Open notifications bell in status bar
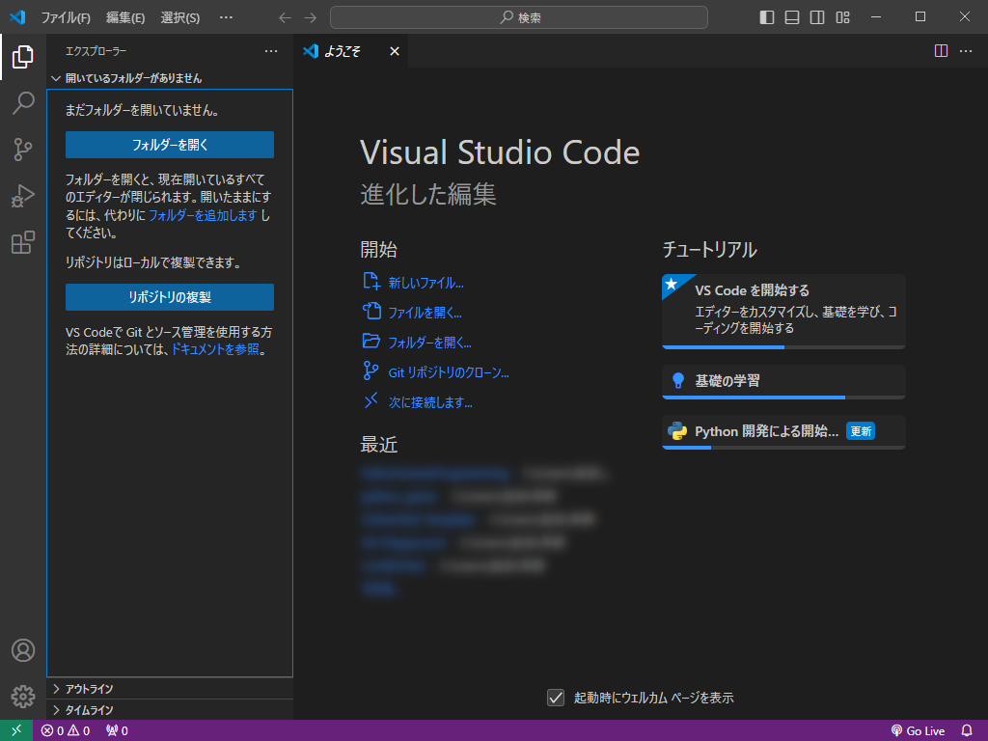 pyautogui.click(x=967, y=730)
